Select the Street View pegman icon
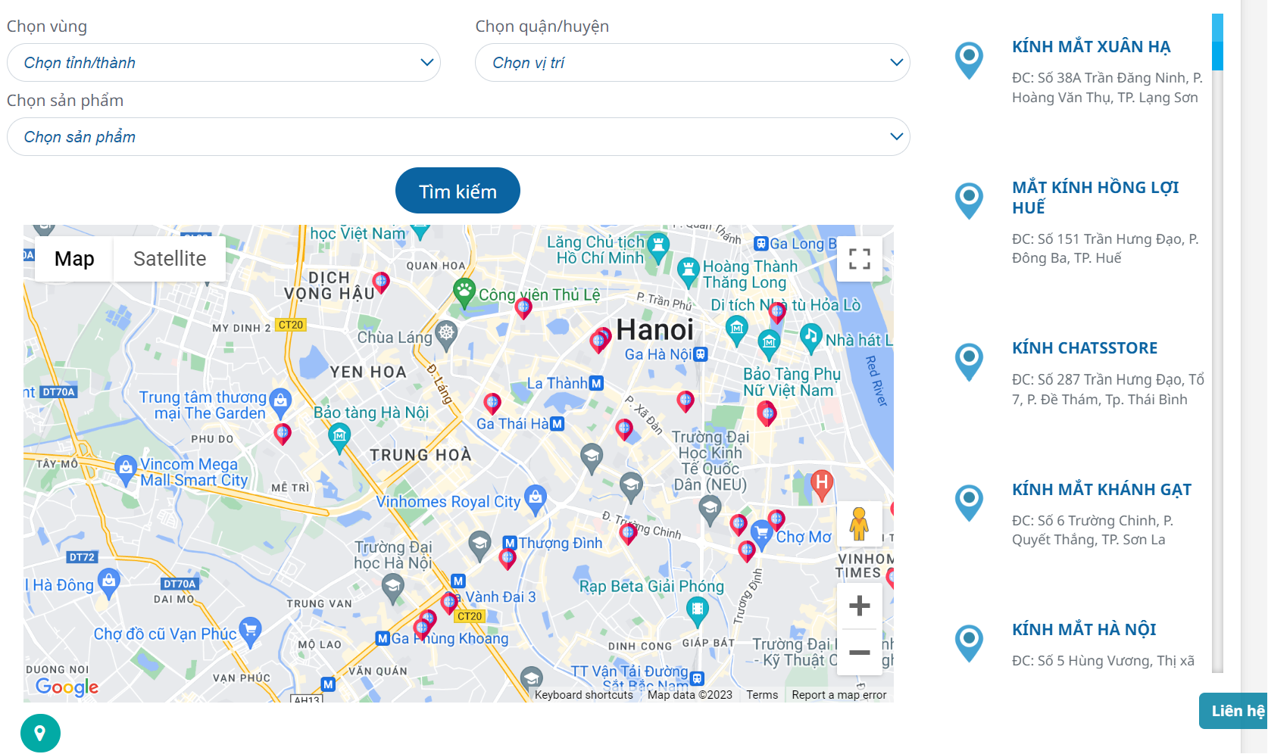The image size is (1268, 754). (859, 524)
